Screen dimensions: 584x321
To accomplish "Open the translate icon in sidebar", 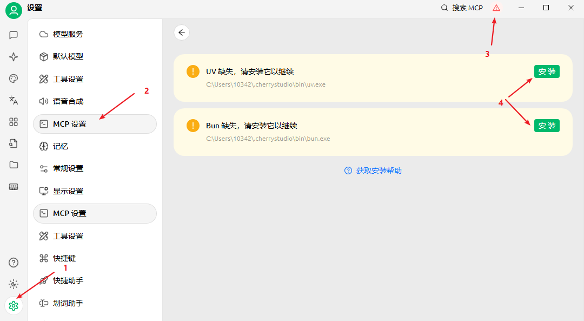I will (x=14, y=100).
